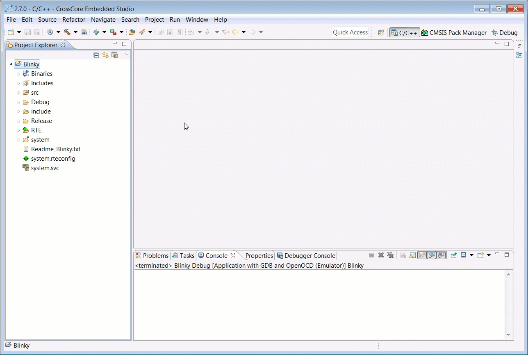Expand the Binaries tree node

pos(18,74)
